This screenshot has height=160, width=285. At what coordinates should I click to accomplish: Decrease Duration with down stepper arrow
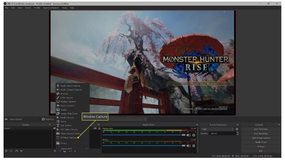pos(237,135)
